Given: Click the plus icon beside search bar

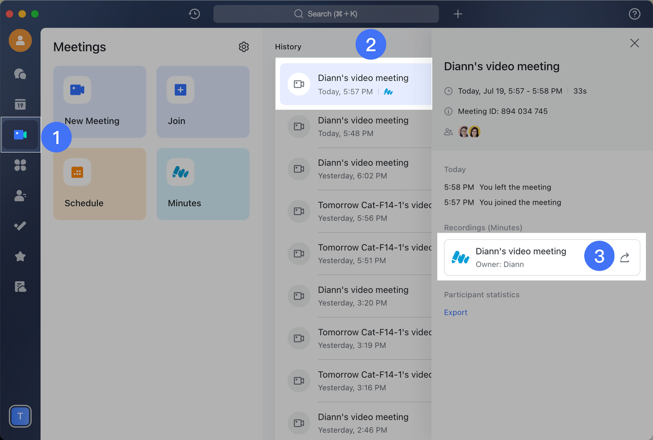Looking at the screenshot, I should (458, 14).
